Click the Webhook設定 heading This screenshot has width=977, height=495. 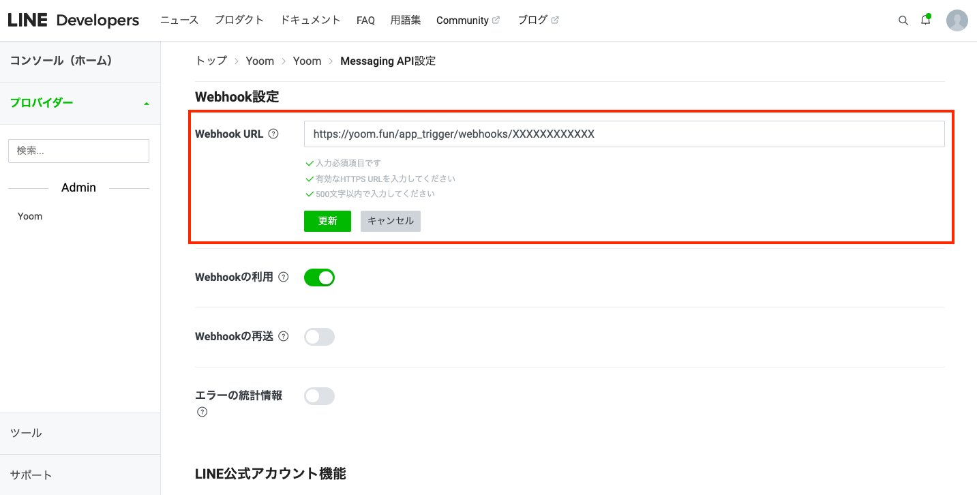[237, 97]
